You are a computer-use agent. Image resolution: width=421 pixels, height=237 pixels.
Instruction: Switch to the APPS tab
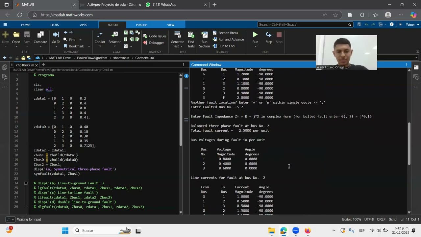point(84,25)
